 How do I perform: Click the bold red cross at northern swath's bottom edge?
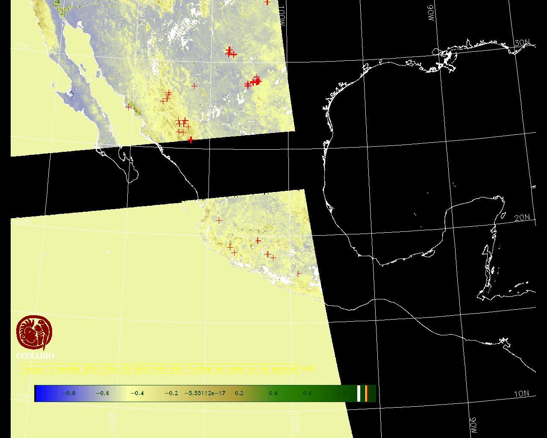[x=191, y=140]
